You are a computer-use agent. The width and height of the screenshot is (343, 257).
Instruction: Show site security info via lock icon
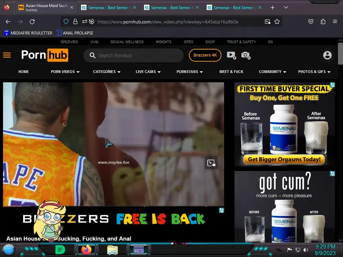(x=75, y=21)
